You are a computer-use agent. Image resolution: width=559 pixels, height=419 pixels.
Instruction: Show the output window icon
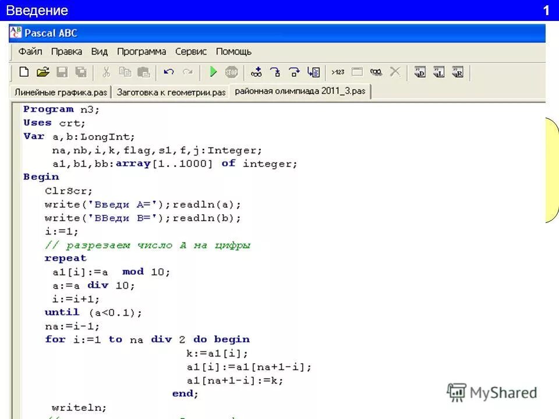click(x=357, y=72)
